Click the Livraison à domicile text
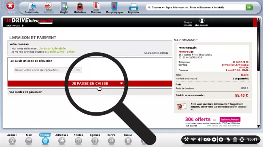Image resolution: width=263 pixels, height=147 pixels. coord(52,48)
